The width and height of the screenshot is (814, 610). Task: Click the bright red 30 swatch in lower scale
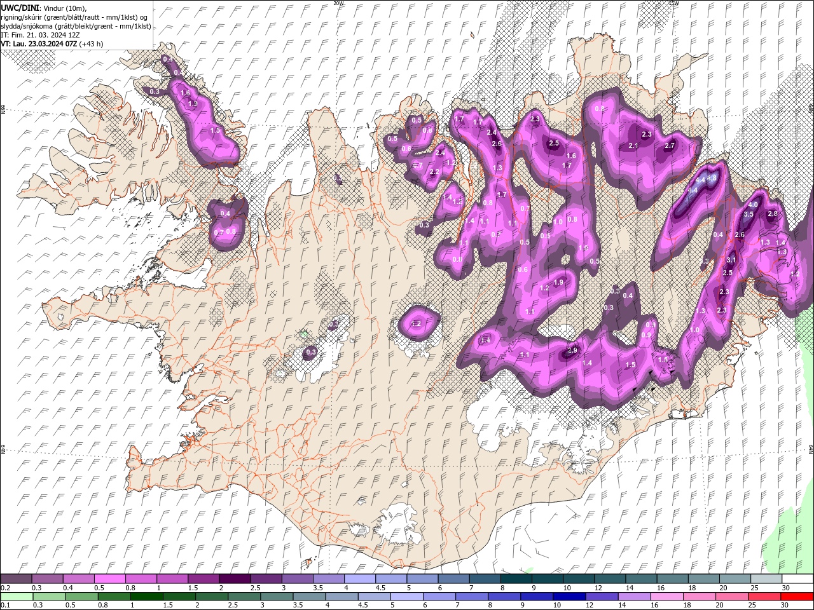click(796, 597)
